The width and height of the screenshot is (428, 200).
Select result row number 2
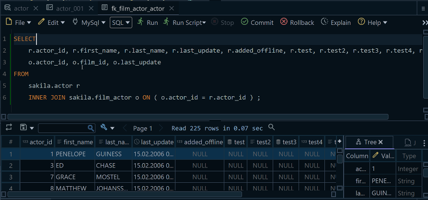tap(11, 166)
